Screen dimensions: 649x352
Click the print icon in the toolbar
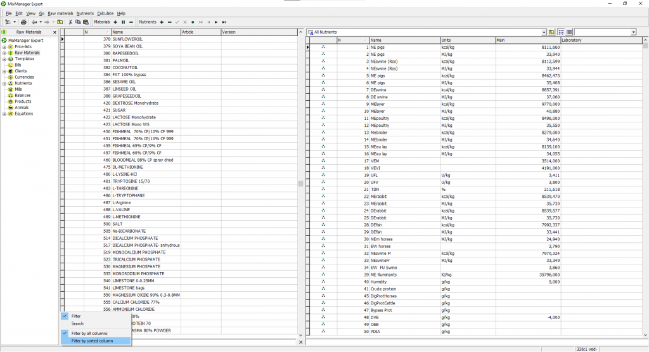(23, 22)
